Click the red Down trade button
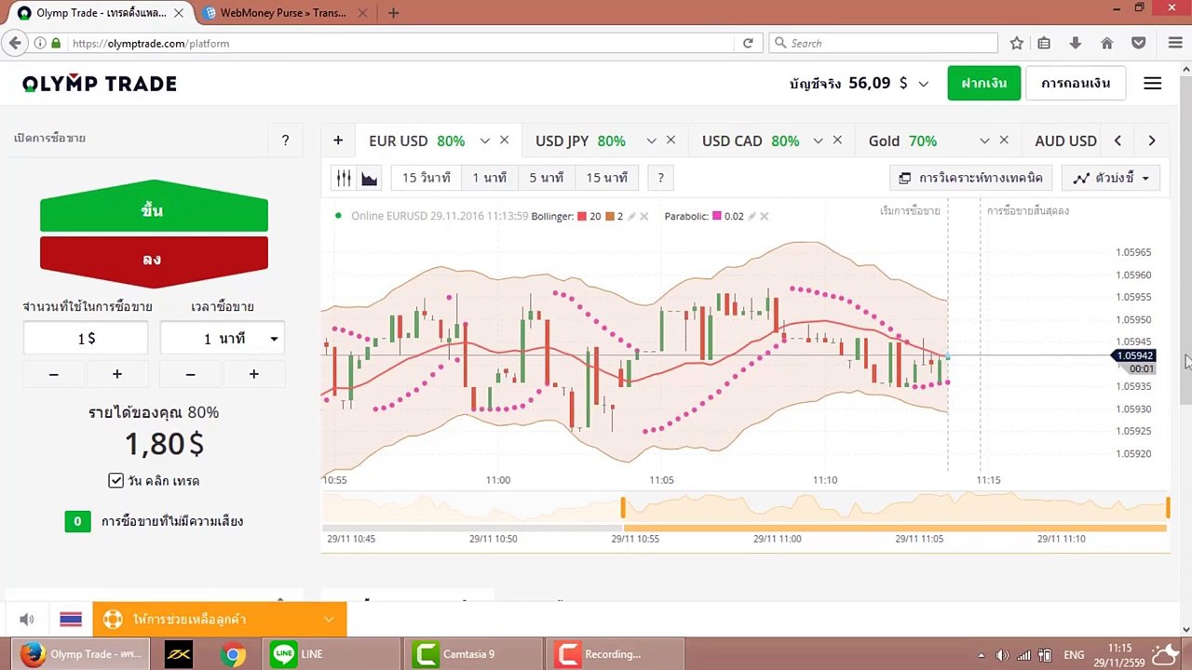This screenshot has height=670, width=1192. pyautogui.click(x=154, y=260)
